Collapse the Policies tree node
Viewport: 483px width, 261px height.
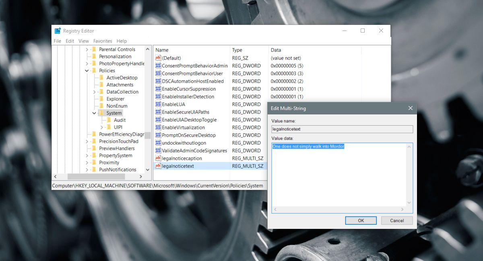(87, 71)
